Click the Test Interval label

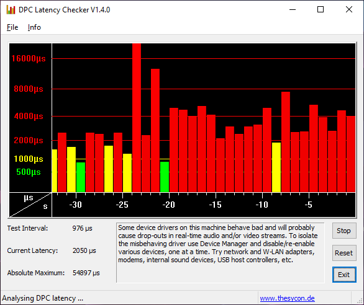pyautogui.click(x=27, y=228)
